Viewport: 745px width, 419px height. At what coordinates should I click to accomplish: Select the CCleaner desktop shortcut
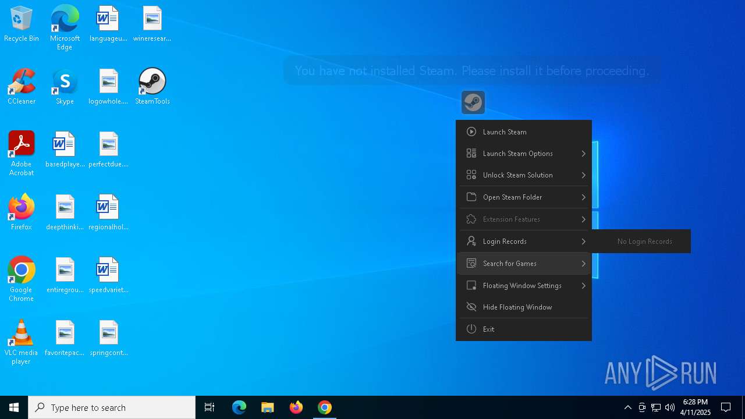pyautogui.click(x=22, y=87)
